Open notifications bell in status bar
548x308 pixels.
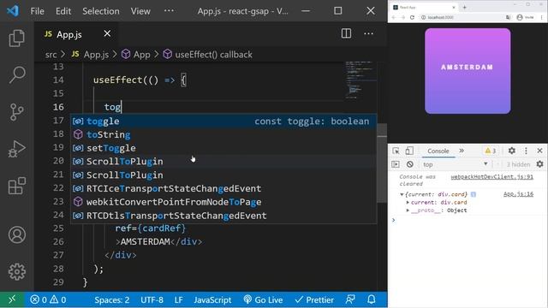372,299
